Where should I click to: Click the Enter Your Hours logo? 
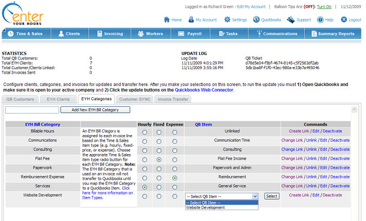pyautogui.click(x=23, y=14)
